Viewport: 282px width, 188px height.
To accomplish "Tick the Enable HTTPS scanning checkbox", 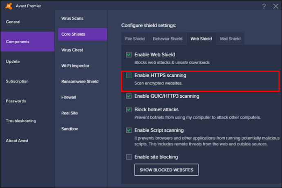I will click(x=129, y=75).
